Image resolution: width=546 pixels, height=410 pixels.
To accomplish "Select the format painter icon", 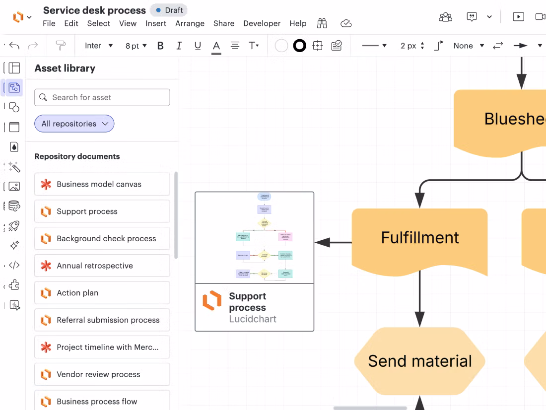I will pos(61,46).
